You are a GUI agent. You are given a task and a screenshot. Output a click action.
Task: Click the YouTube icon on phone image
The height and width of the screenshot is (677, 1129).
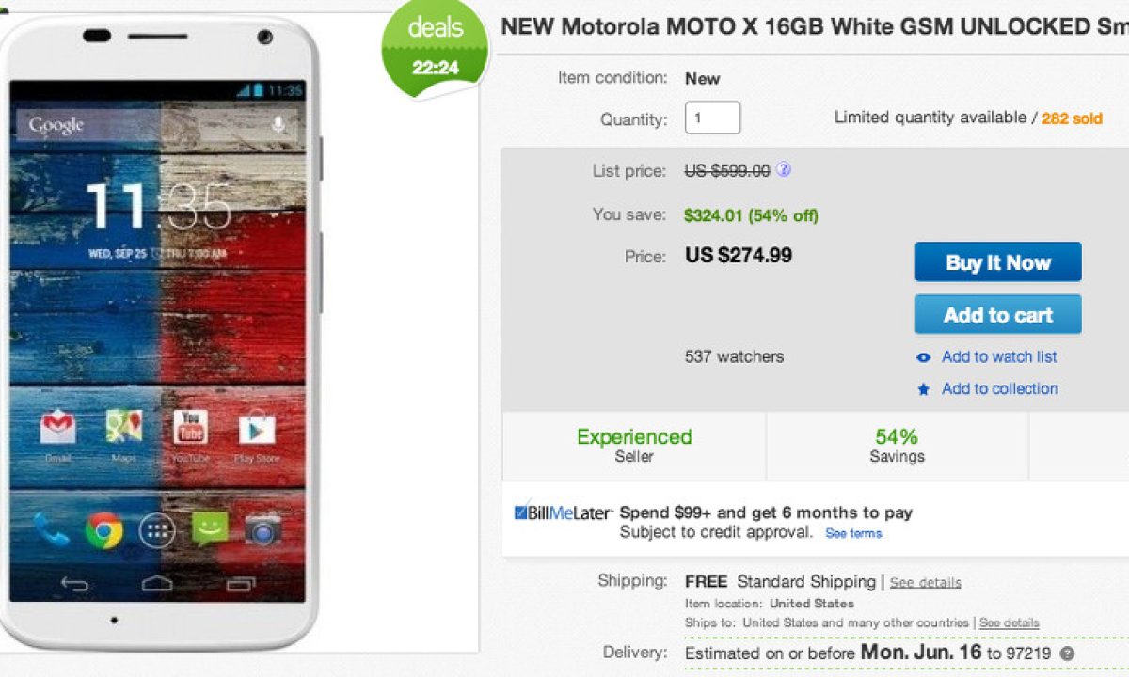[191, 429]
